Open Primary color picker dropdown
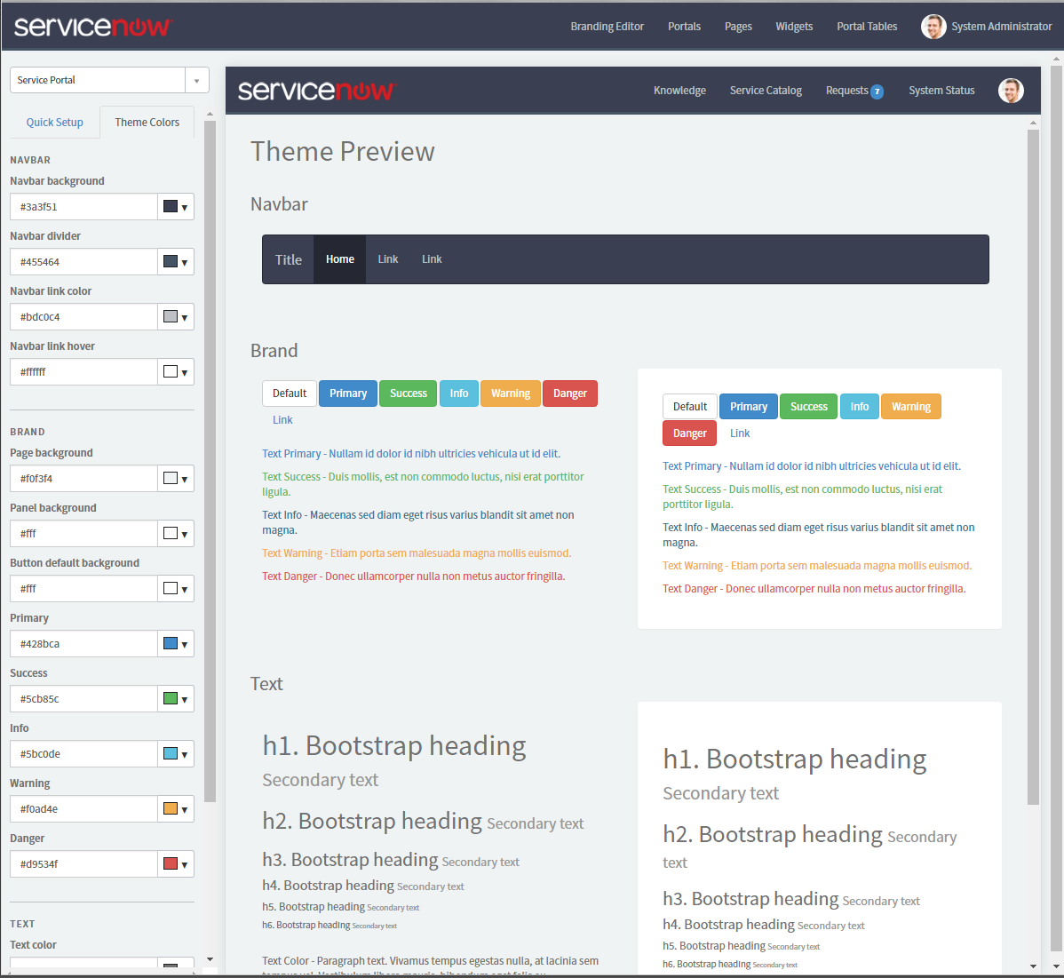 tap(176, 643)
